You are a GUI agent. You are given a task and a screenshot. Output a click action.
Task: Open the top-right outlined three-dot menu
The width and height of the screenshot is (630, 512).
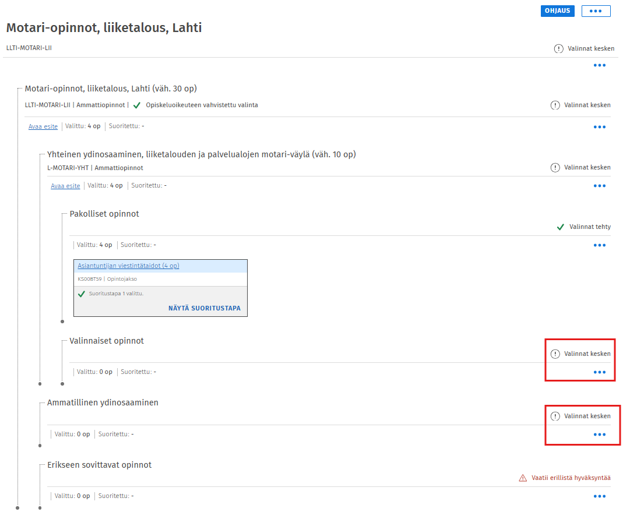(x=595, y=11)
